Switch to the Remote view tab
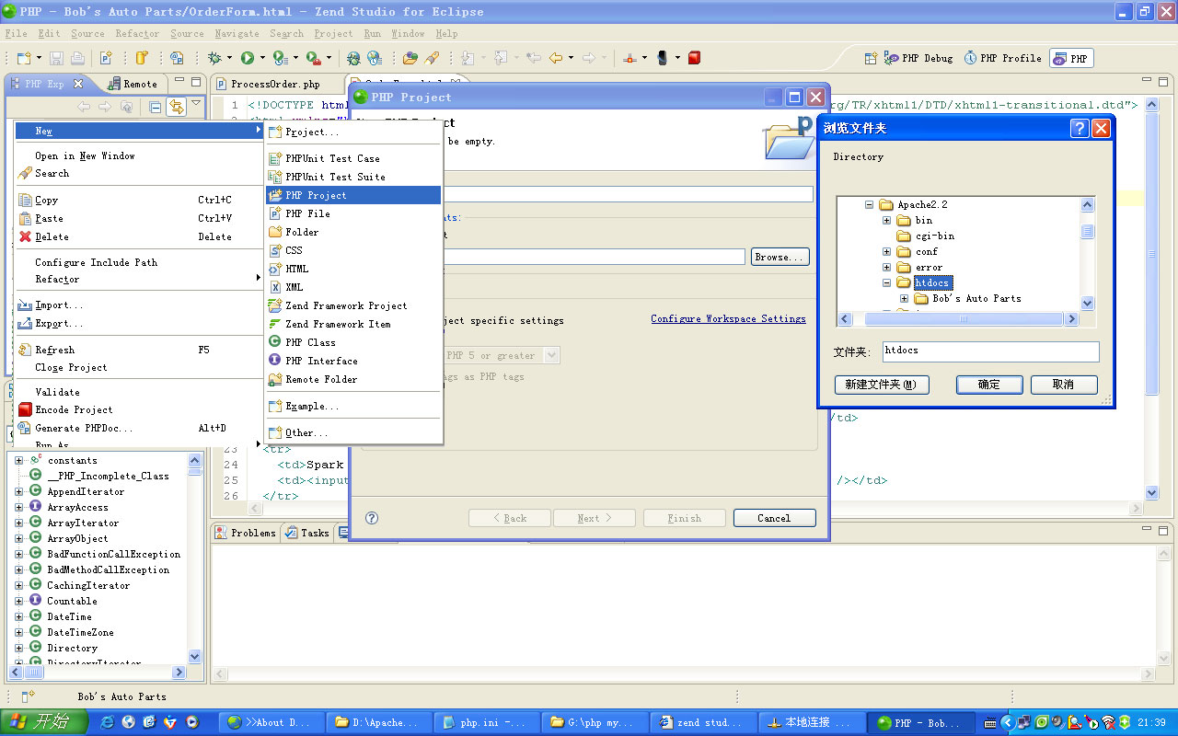 [x=133, y=84]
